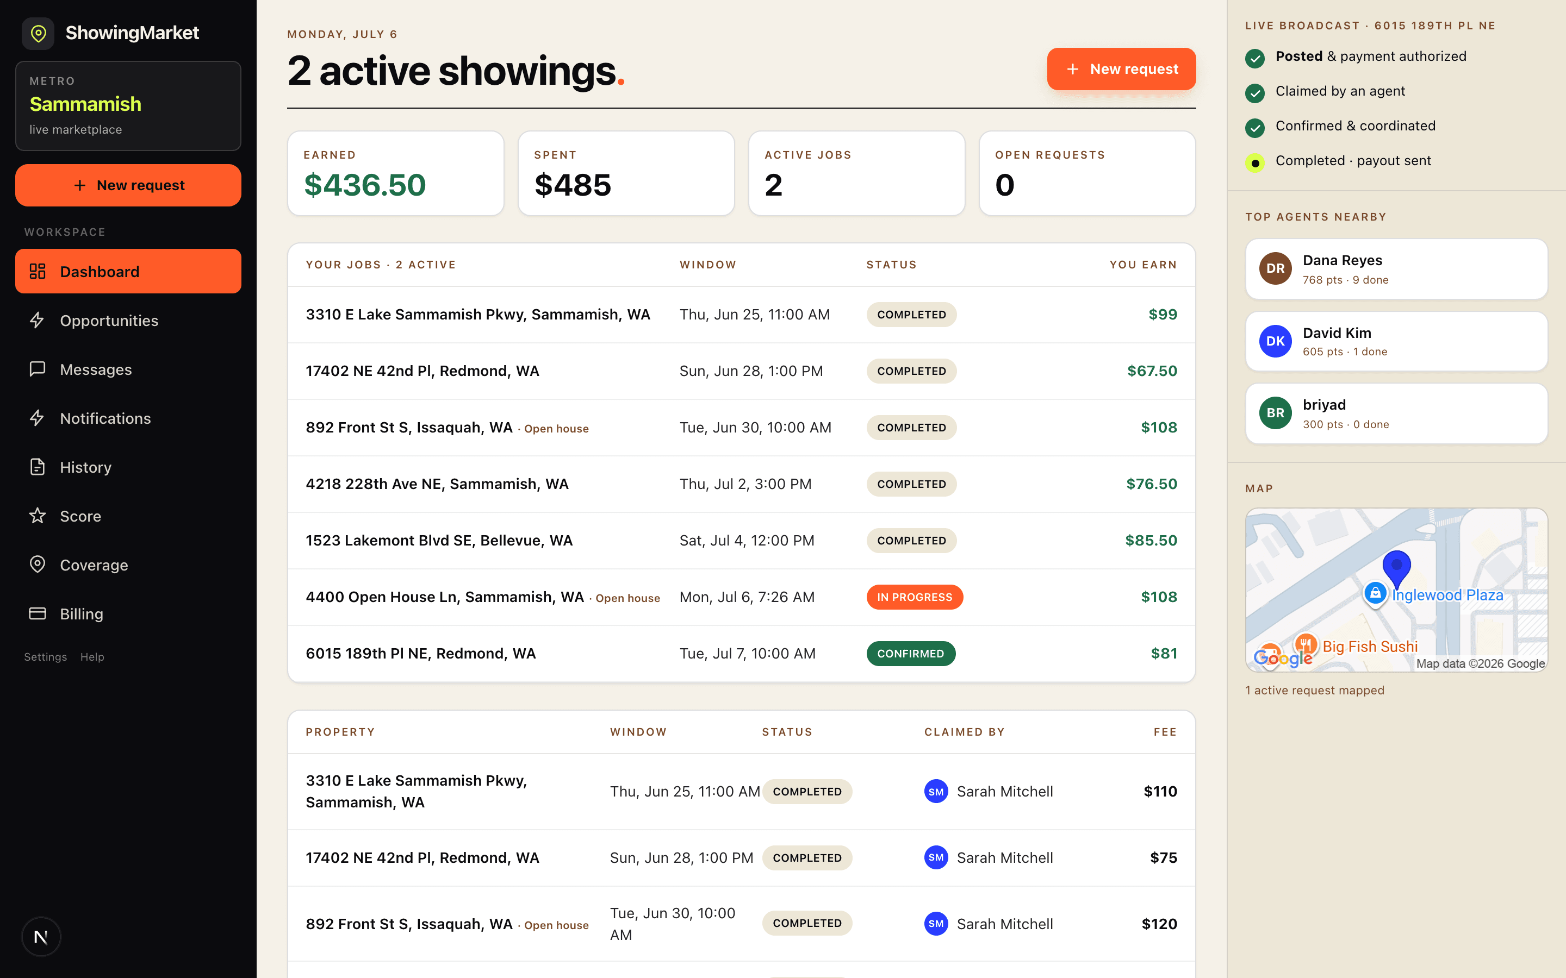The image size is (1566, 978).
Task: Click the Dashboard grid icon
Action: (x=38, y=271)
